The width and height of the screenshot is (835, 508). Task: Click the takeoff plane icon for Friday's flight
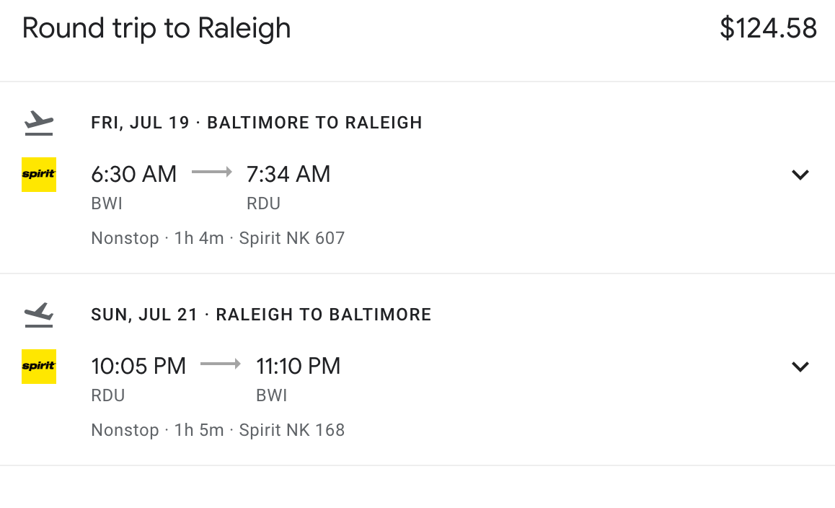(x=39, y=123)
